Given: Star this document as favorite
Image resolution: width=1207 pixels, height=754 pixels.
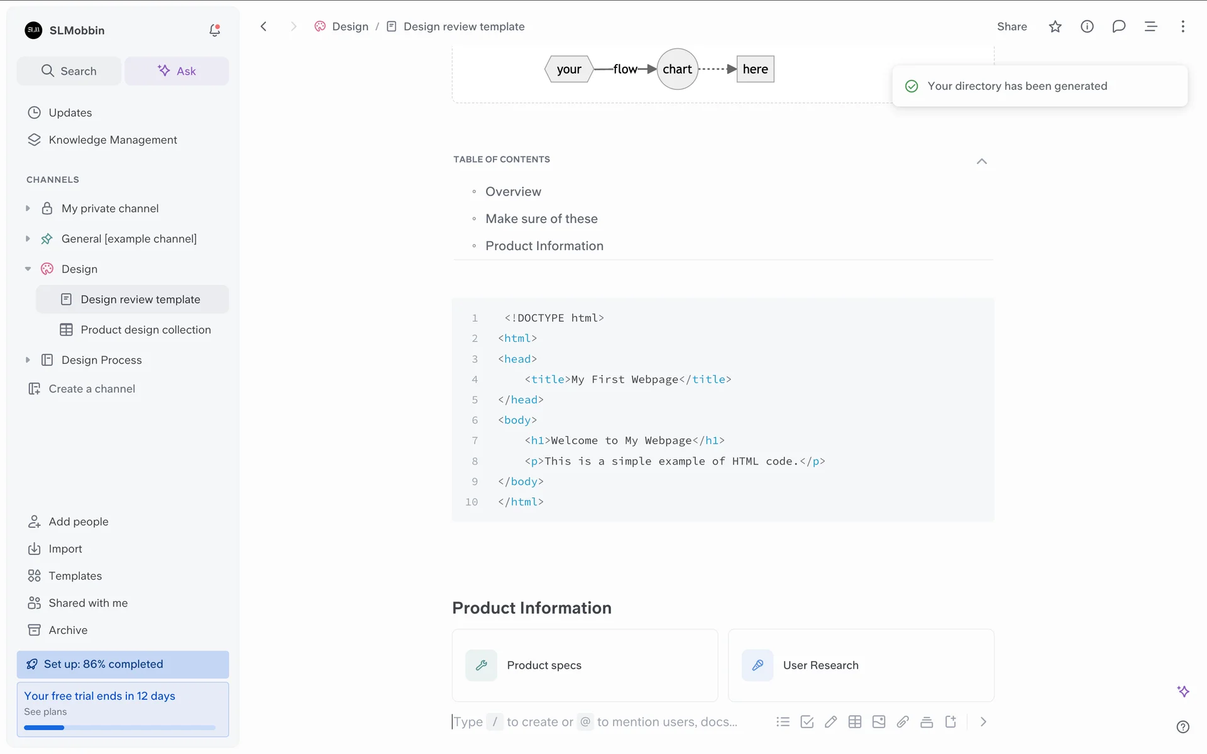Looking at the screenshot, I should [1055, 26].
